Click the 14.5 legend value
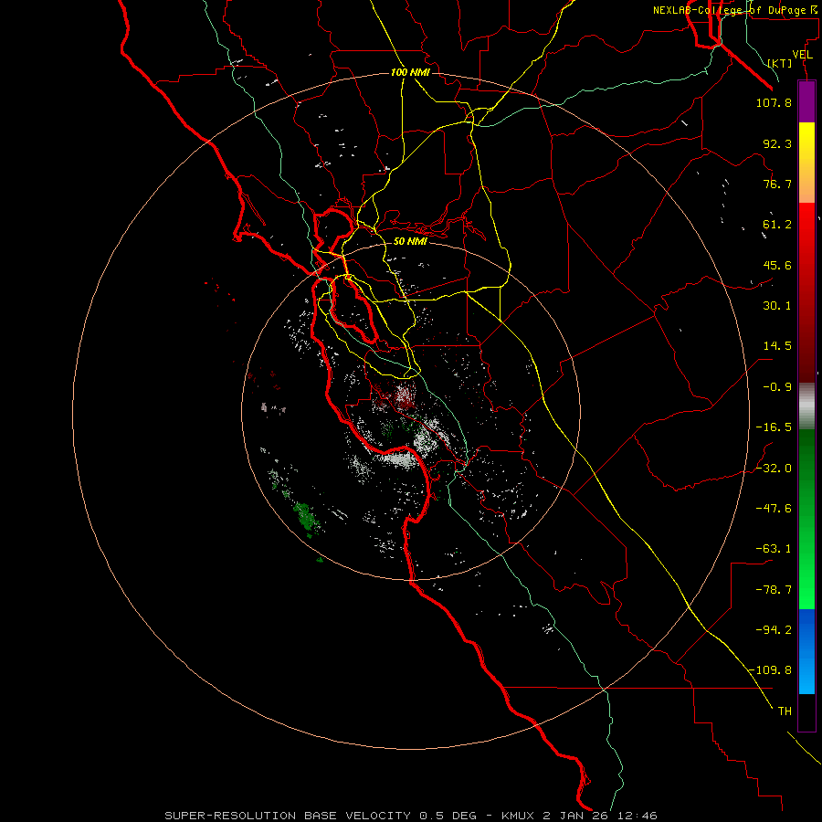The image size is (822, 822). point(777,346)
